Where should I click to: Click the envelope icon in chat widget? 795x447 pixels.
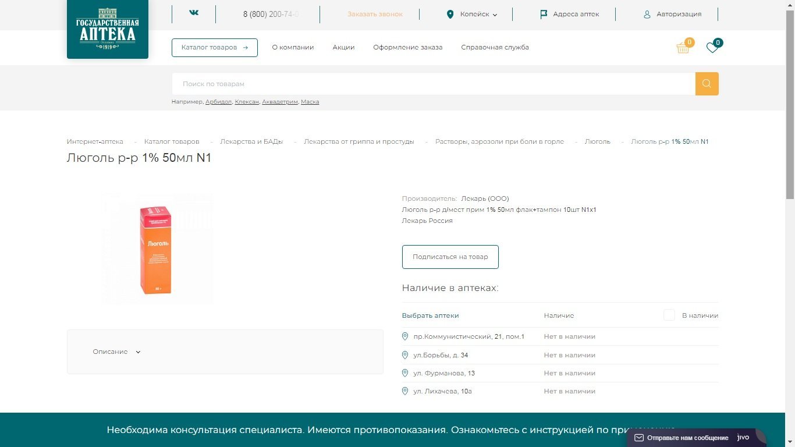click(x=639, y=438)
